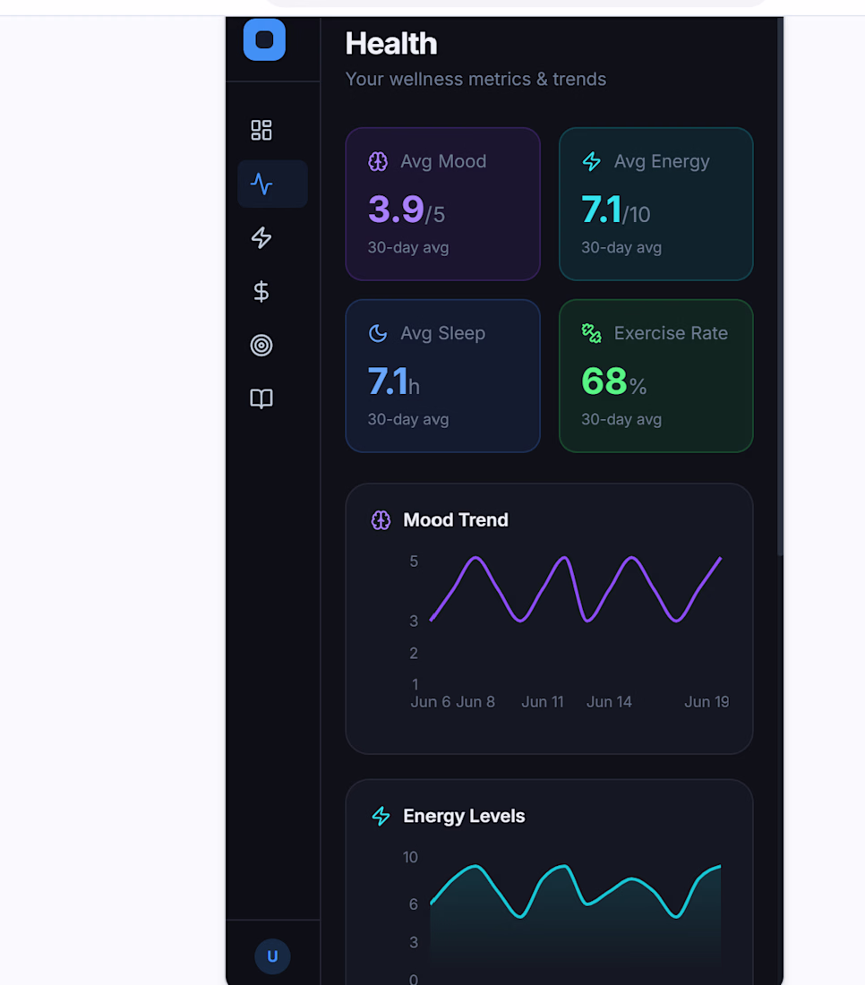Click '30-day avg' under Avg Mood
865x985 pixels.
(408, 247)
